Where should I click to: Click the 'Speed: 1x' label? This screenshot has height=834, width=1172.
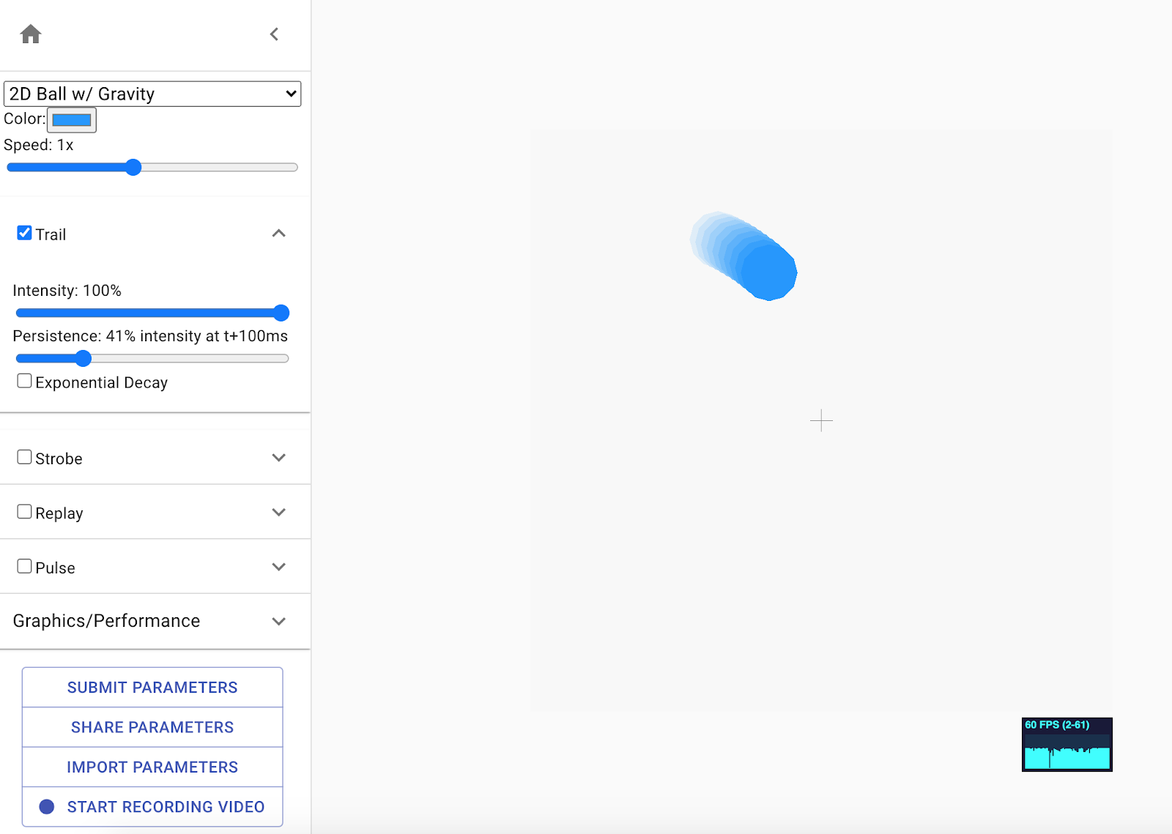point(39,145)
